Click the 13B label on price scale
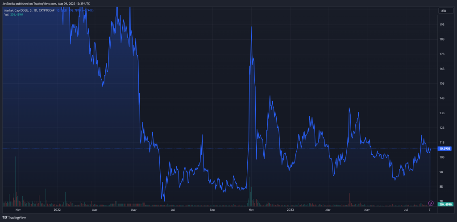 coord(442,113)
